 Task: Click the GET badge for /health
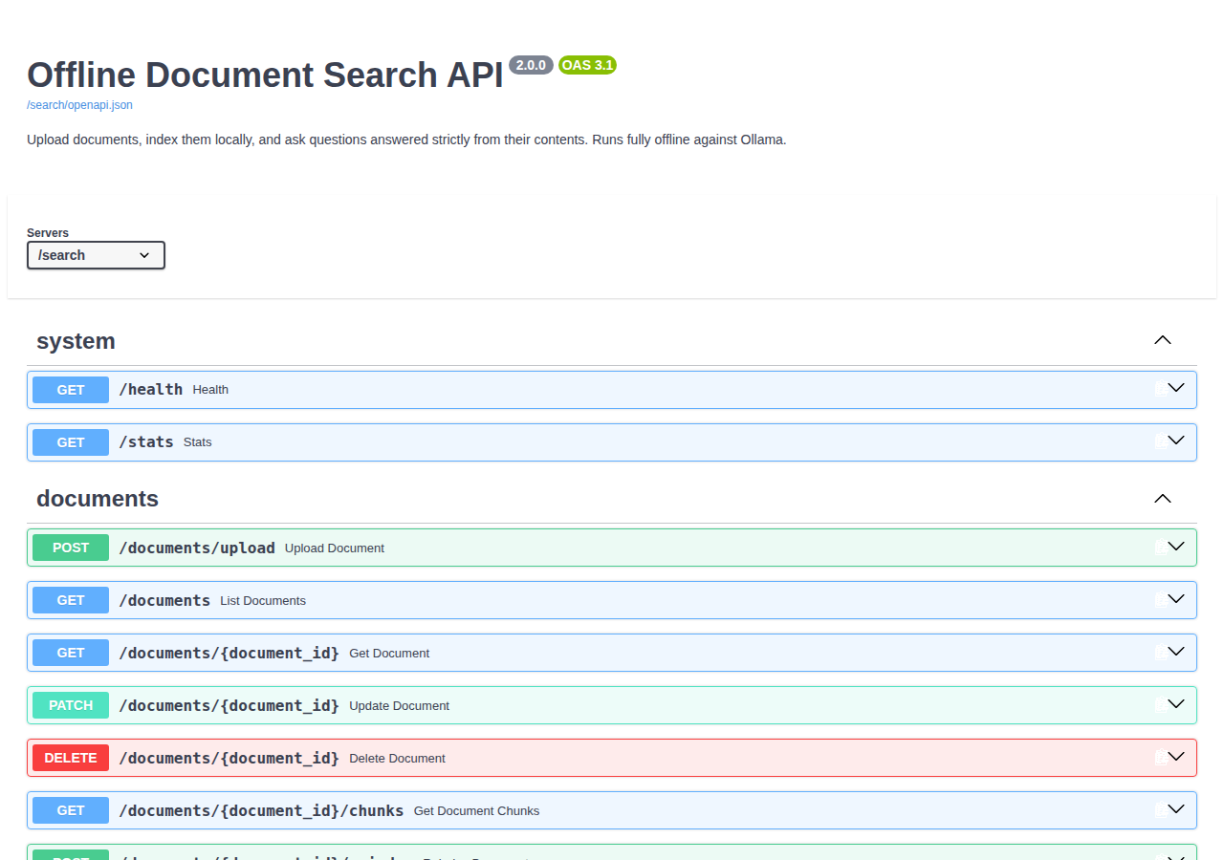point(71,390)
